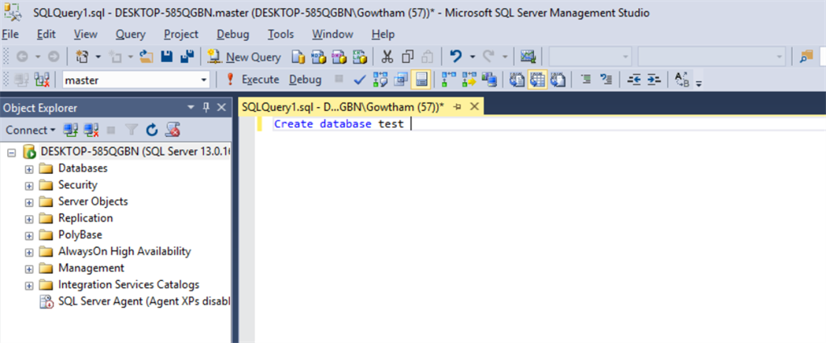Screen dimensions: 826x343
Task: Save the current query with the disk icon
Action: click(167, 56)
